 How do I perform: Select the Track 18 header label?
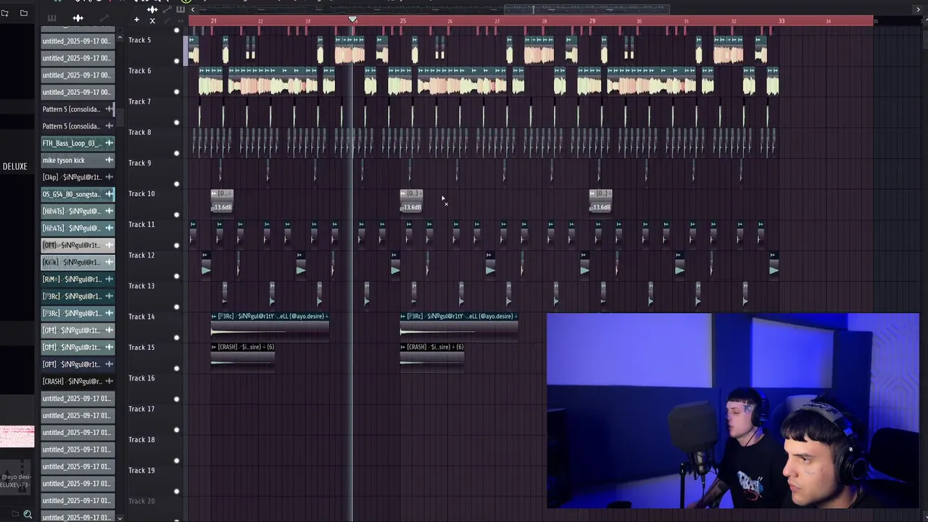point(141,439)
